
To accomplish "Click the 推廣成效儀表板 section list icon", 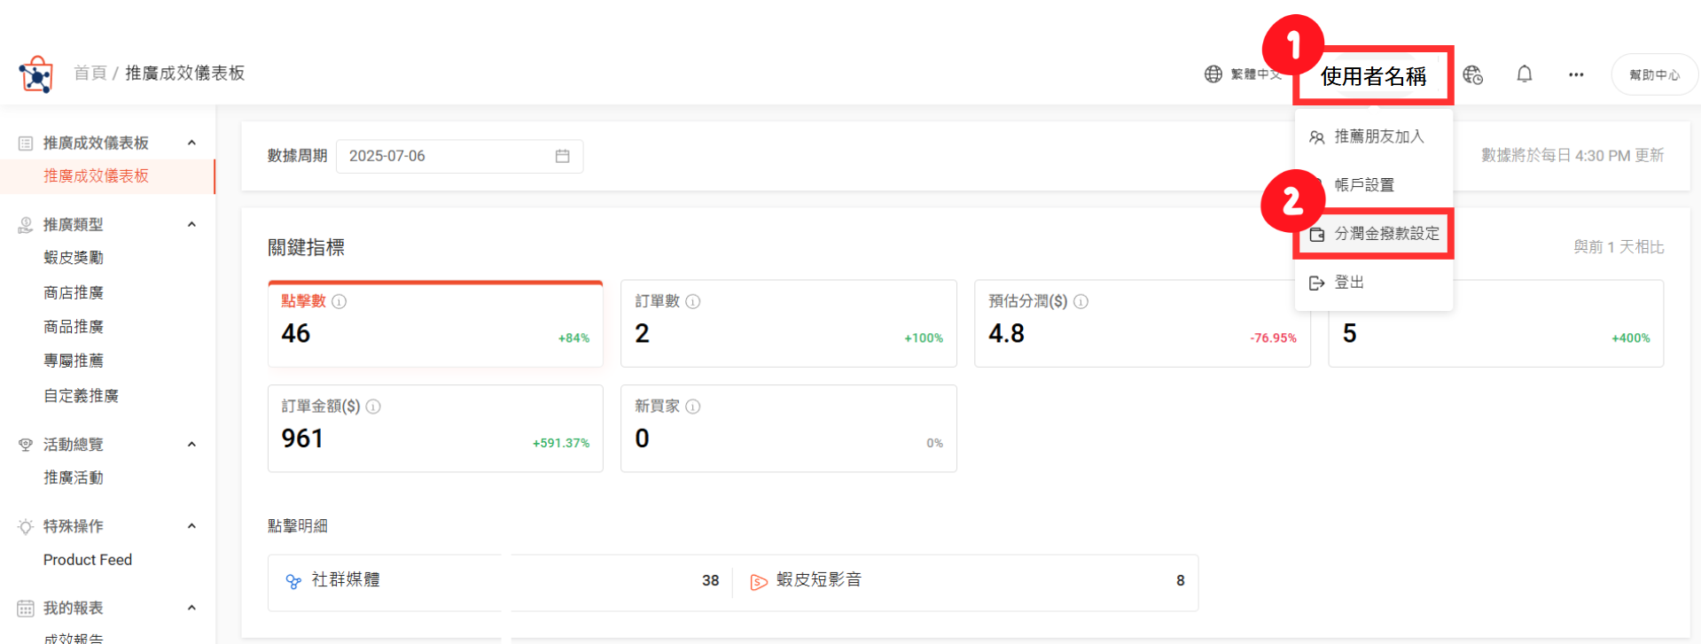I will click(26, 144).
